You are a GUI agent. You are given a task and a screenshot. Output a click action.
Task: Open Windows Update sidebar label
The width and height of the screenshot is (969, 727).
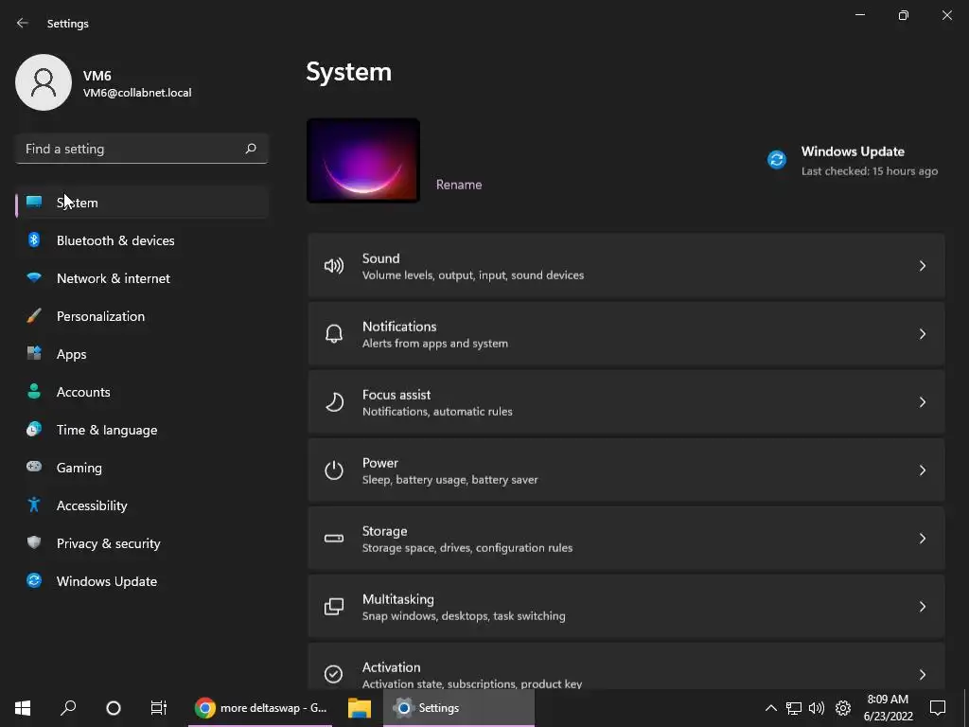(x=106, y=581)
